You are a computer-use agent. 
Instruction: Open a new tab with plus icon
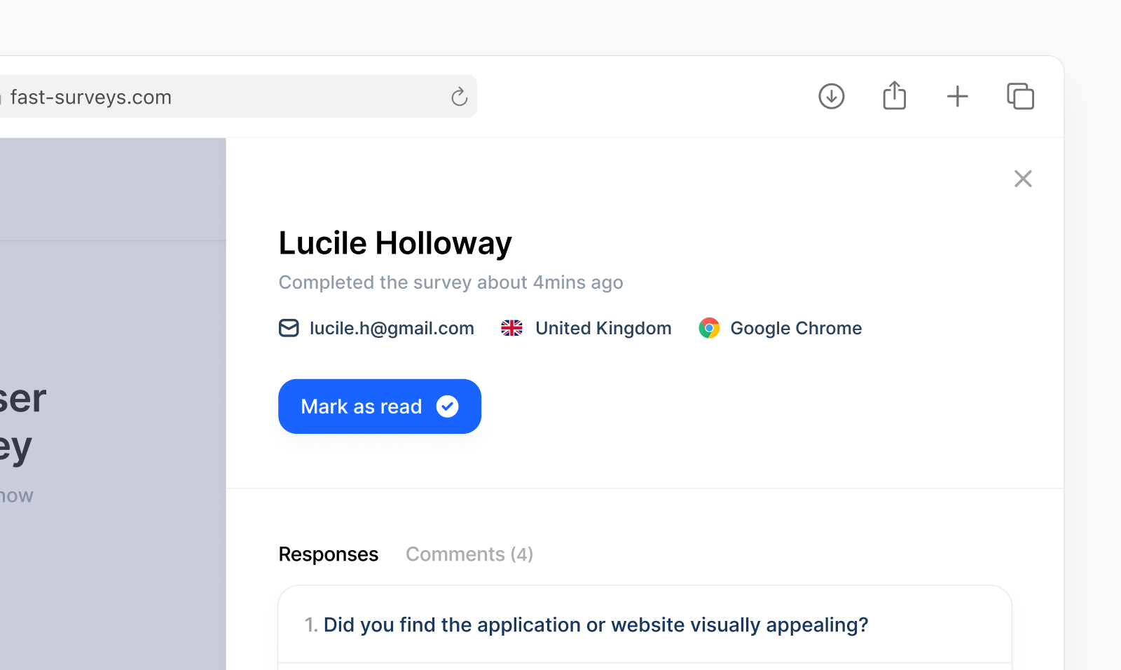[x=957, y=96]
